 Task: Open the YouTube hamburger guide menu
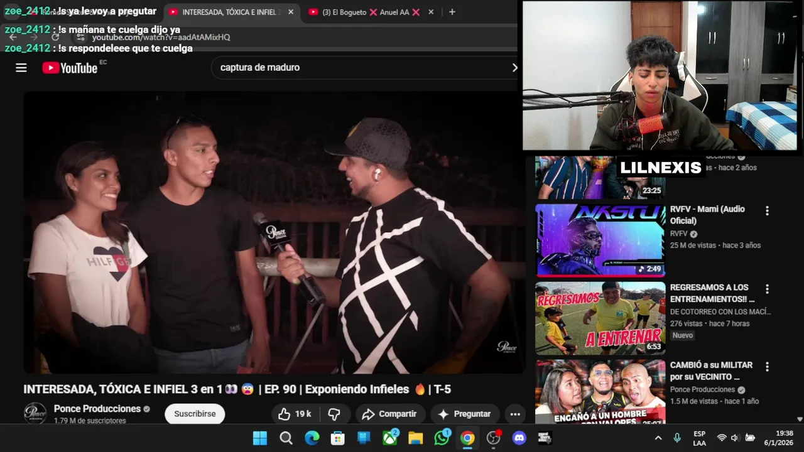pyautogui.click(x=21, y=68)
